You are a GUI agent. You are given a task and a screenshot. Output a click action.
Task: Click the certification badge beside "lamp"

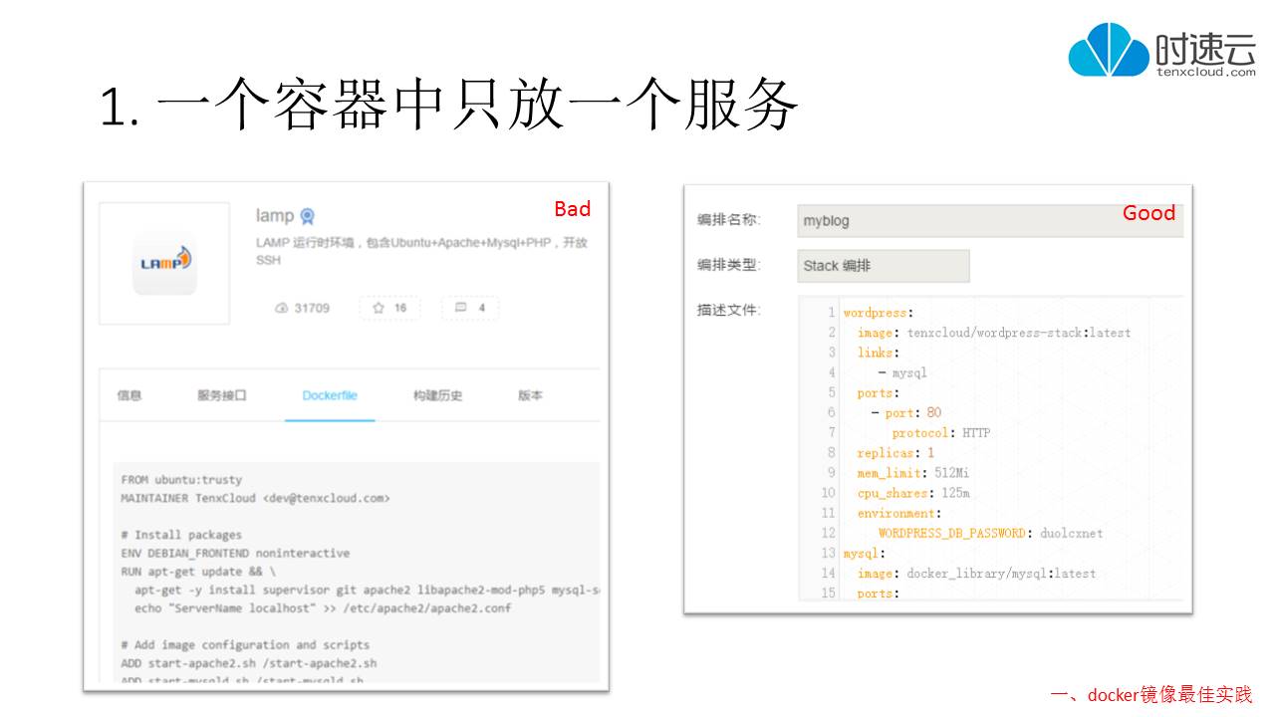(x=306, y=214)
